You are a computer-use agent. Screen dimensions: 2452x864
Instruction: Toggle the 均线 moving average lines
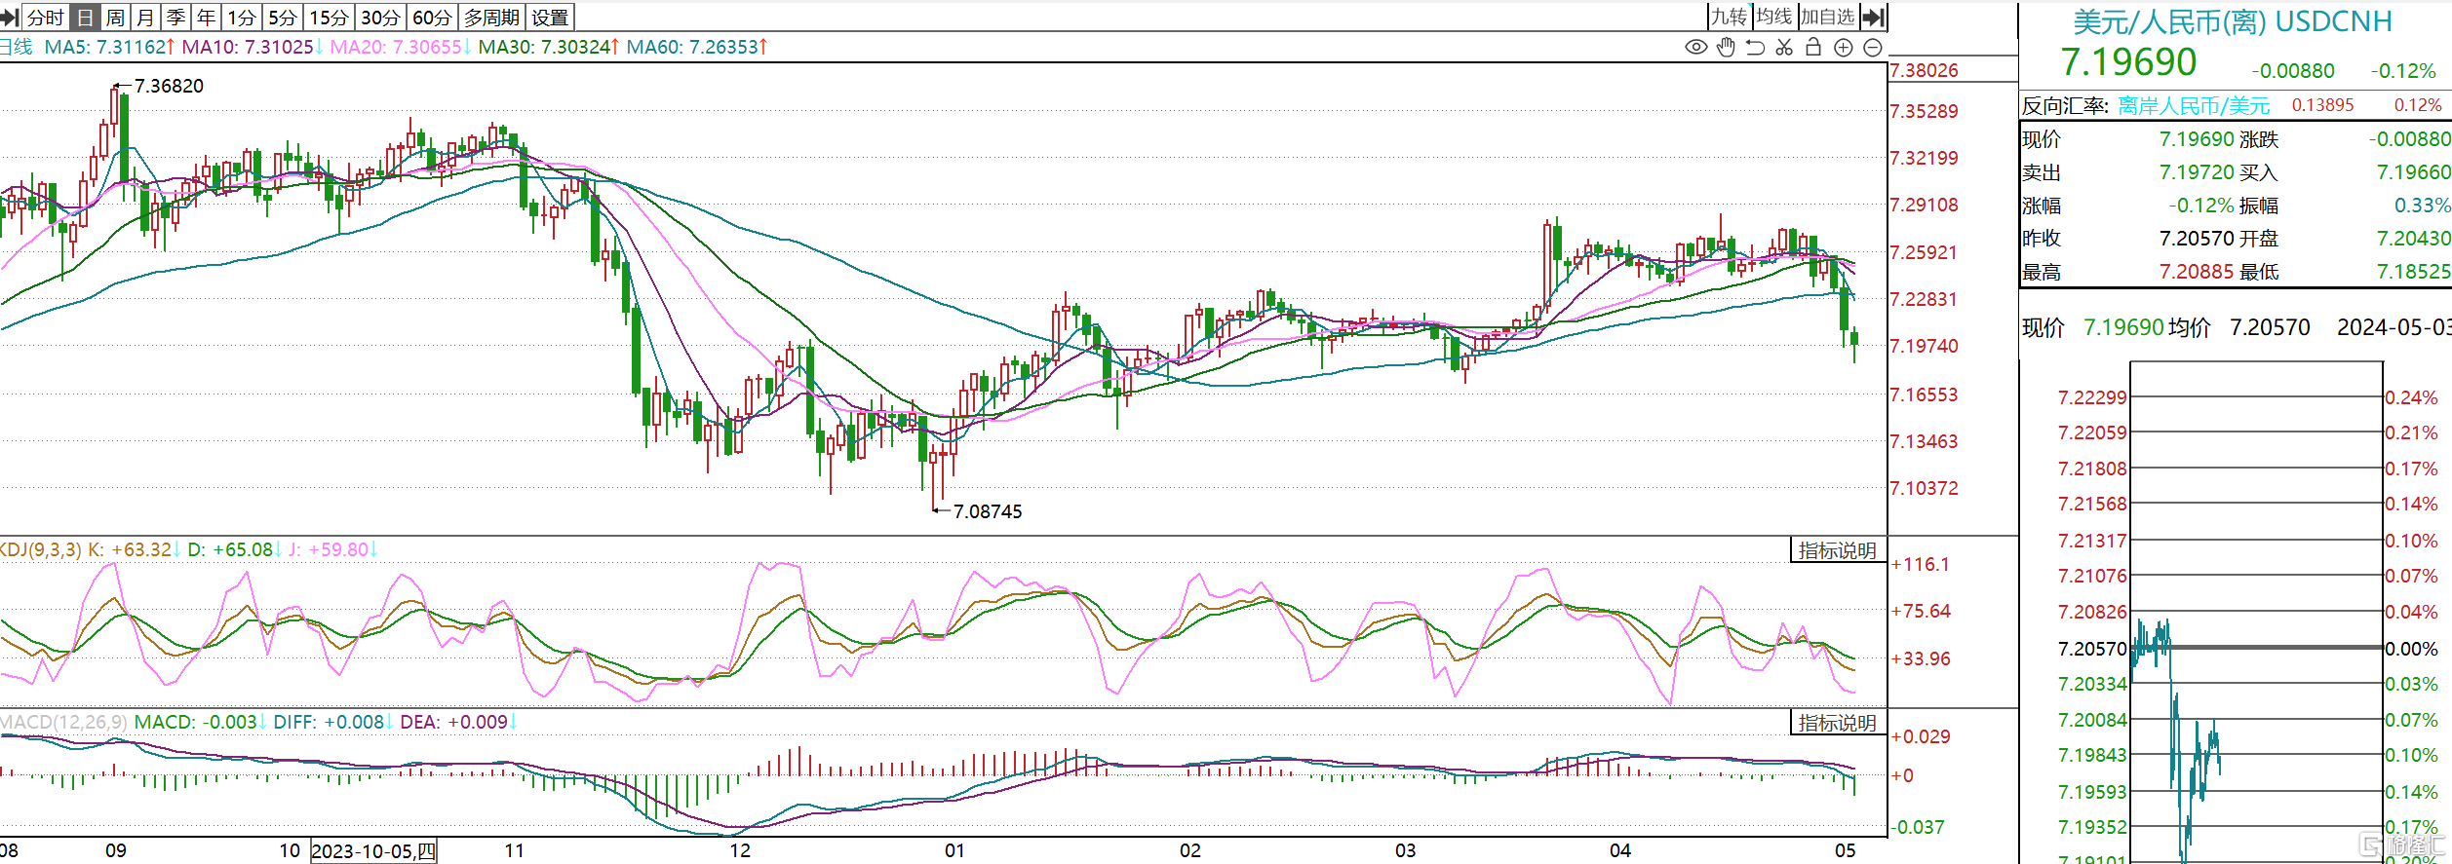pyautogui.click(x=1774, y=17)
